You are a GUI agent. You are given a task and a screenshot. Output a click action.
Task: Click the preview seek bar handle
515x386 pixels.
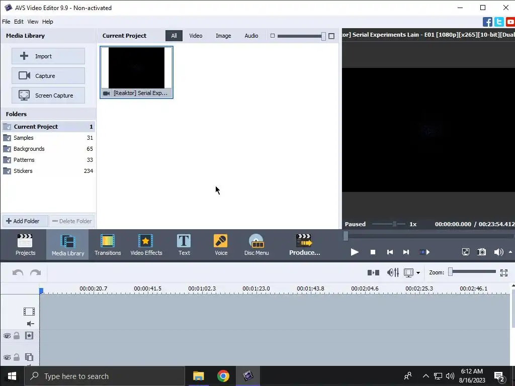coord(346,236)
